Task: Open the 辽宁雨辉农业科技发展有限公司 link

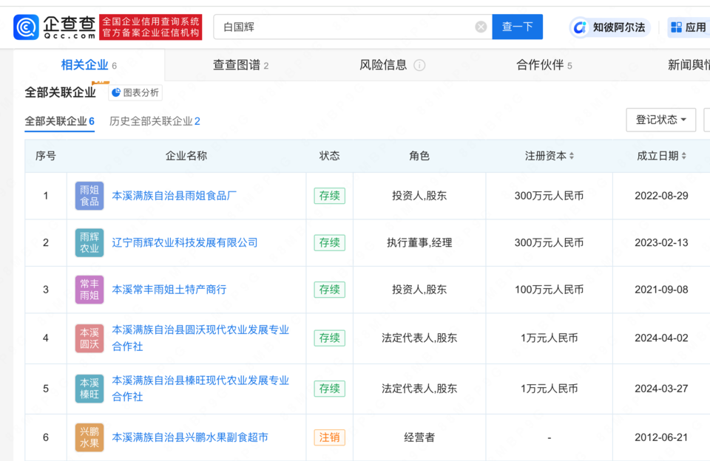Action: (x=185, y=242)
